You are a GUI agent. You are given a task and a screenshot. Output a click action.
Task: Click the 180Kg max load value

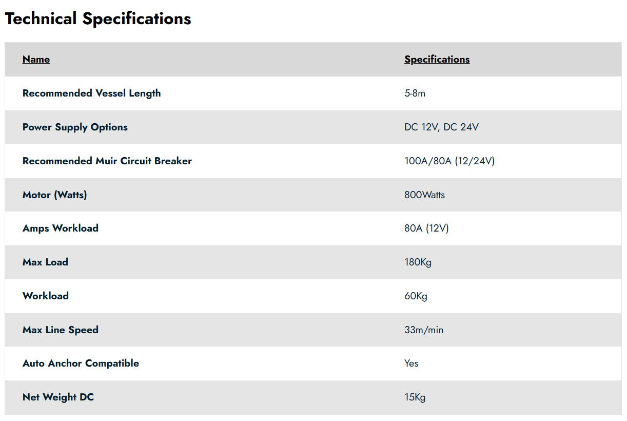click(418, 262)
